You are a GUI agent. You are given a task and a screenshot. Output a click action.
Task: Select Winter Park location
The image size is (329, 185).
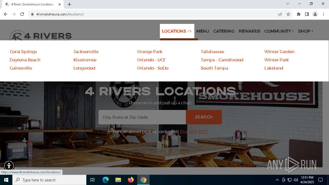point(277,60)
